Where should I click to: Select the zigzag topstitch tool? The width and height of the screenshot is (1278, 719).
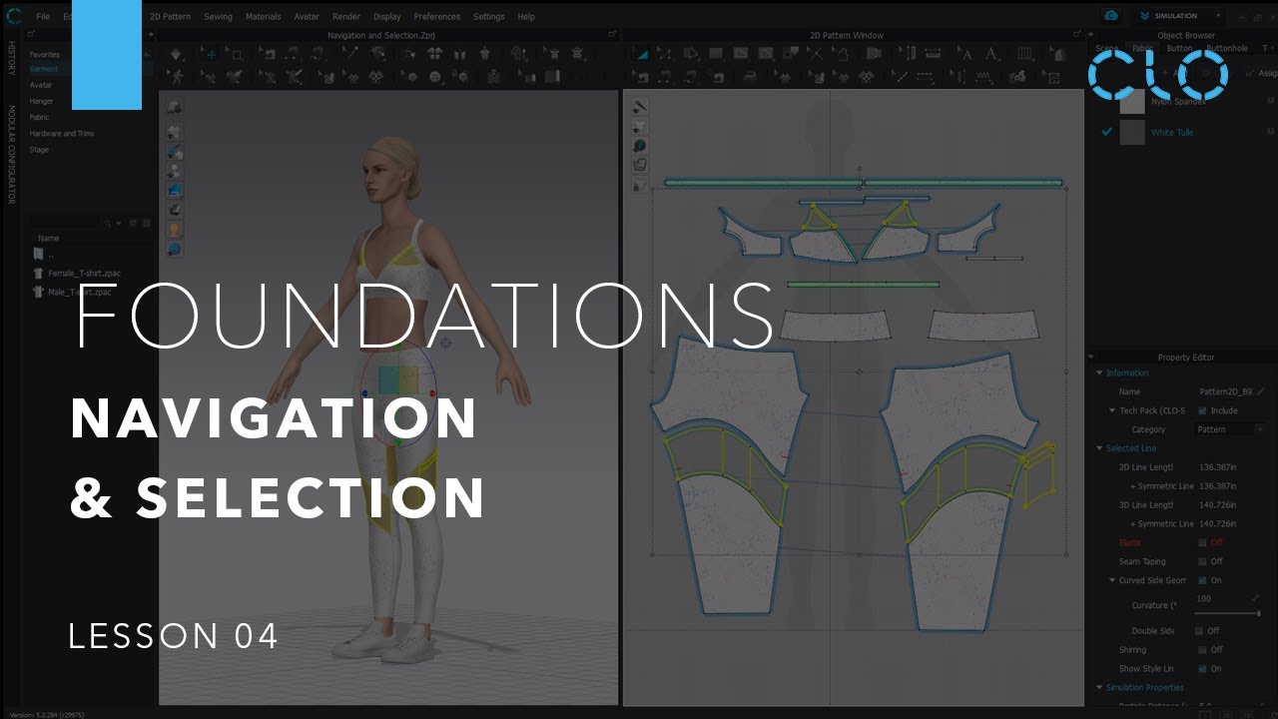pyautogui.click(x=982, y=77)
